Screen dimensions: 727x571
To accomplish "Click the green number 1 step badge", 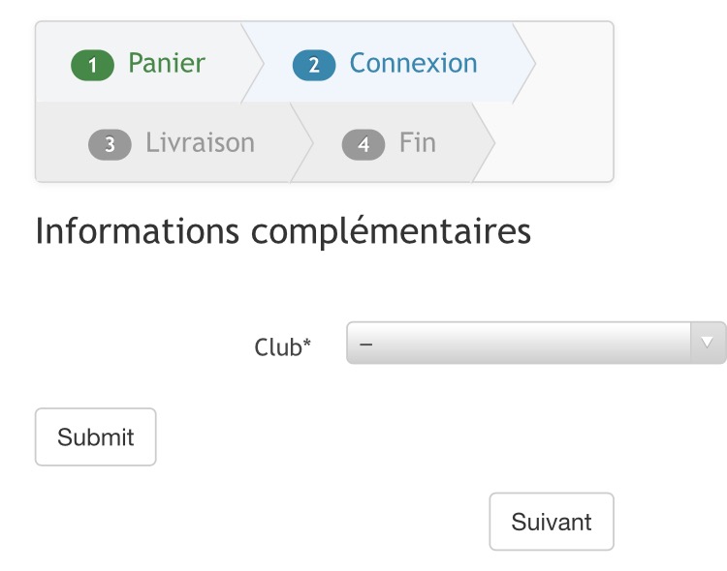I will click(93, 66).
